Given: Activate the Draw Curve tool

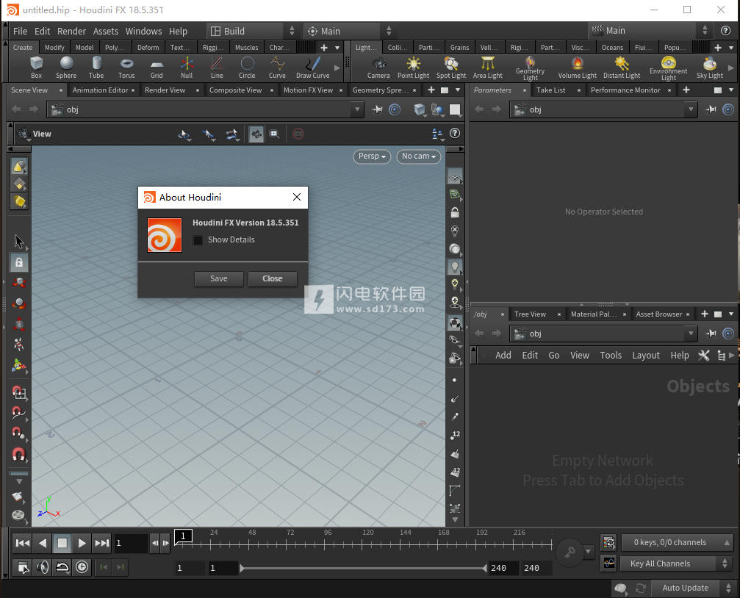Looking at the screenshot, I should (x=312, y=67).
